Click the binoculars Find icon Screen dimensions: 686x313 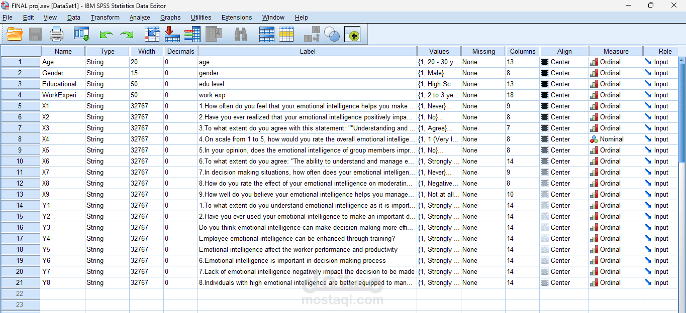(x=241, y=34)
